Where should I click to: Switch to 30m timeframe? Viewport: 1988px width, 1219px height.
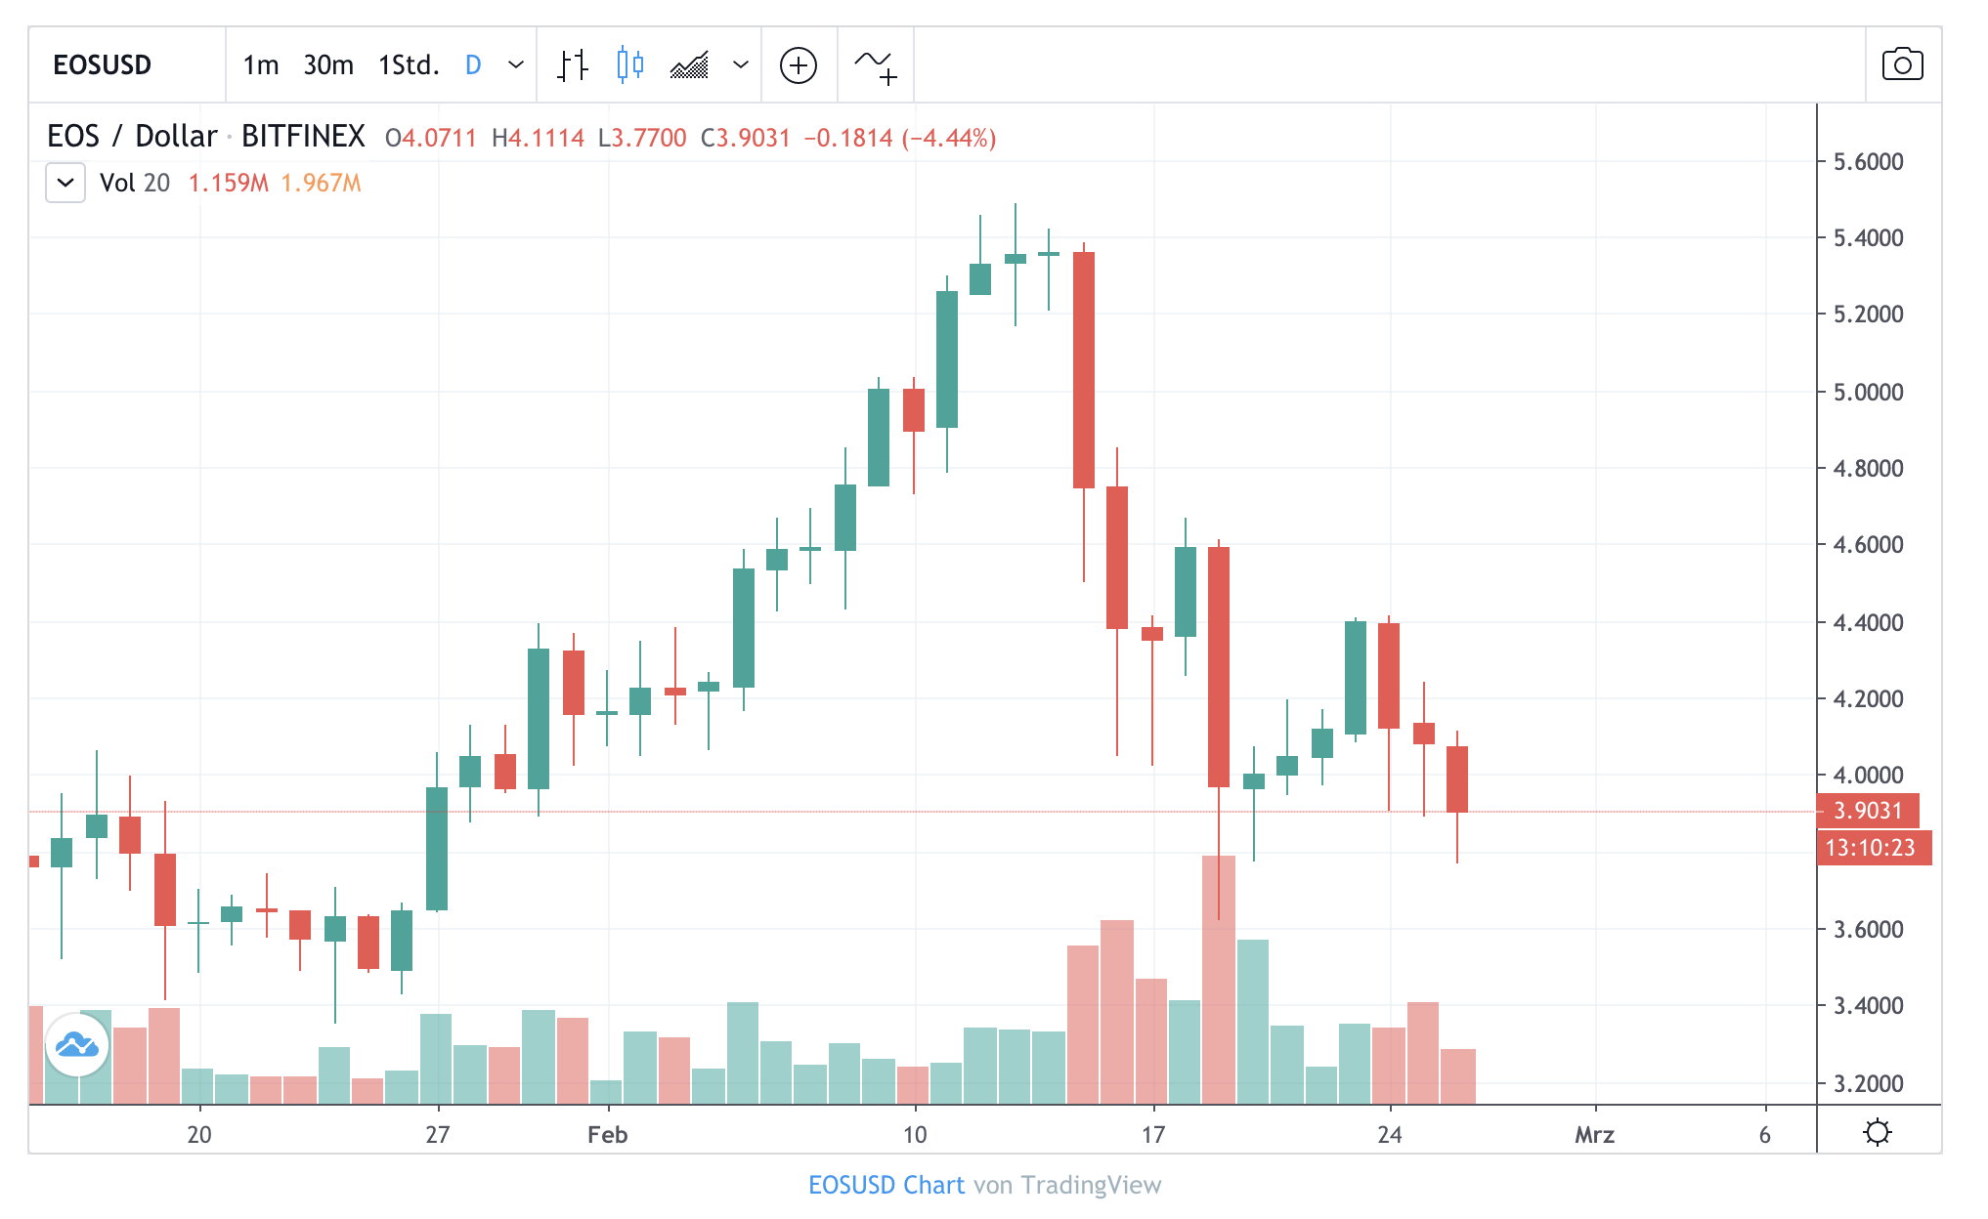point(328,65)
